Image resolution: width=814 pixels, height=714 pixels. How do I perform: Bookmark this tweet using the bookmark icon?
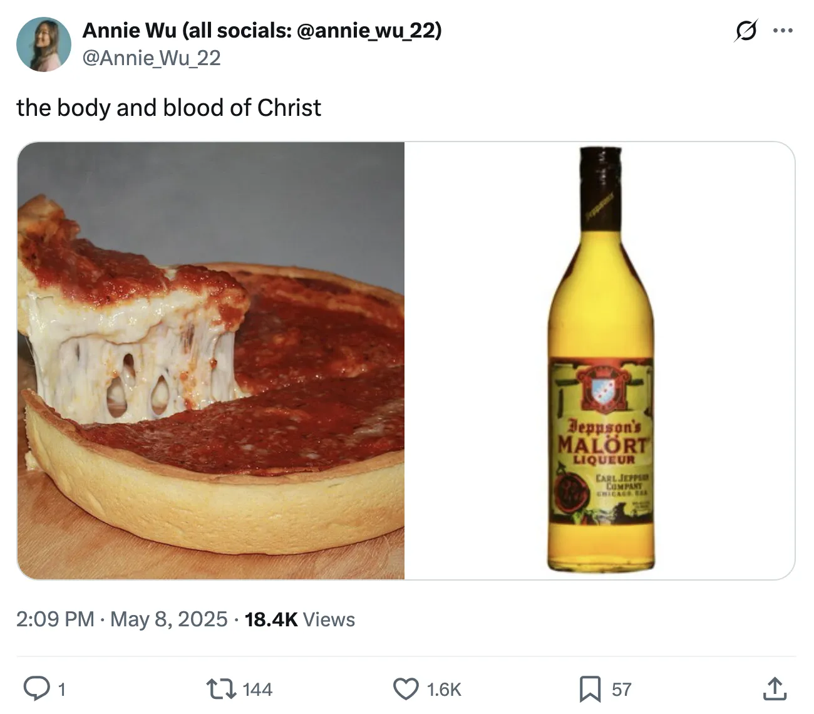point(590,688)
